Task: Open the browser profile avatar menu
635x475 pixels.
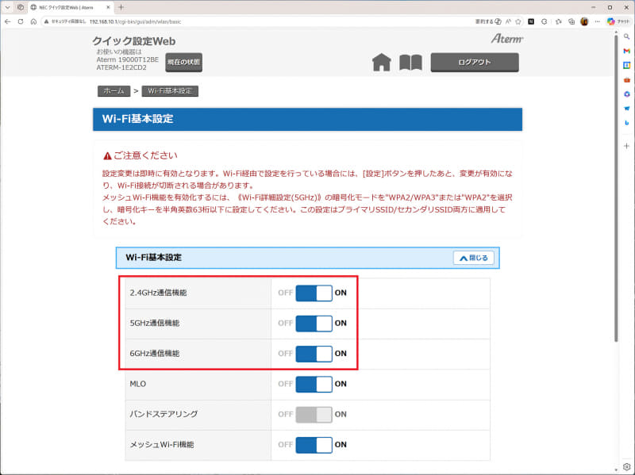Action: click(x=584, y=21)
